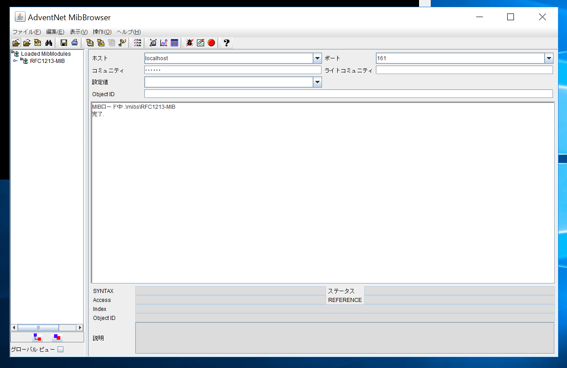Image resolution: width=567 pixels, height=368 pixels.
Task: Click the floppy disk Save icon
Action: (x=64, y=43)
